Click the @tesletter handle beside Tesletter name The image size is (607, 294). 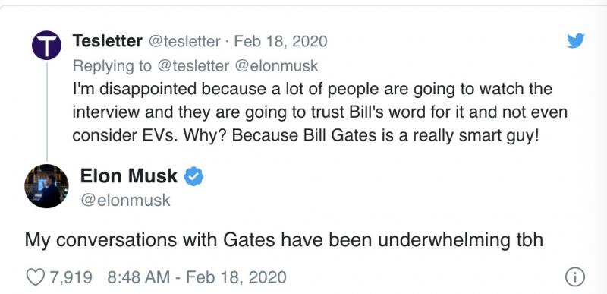coord(184,42)
